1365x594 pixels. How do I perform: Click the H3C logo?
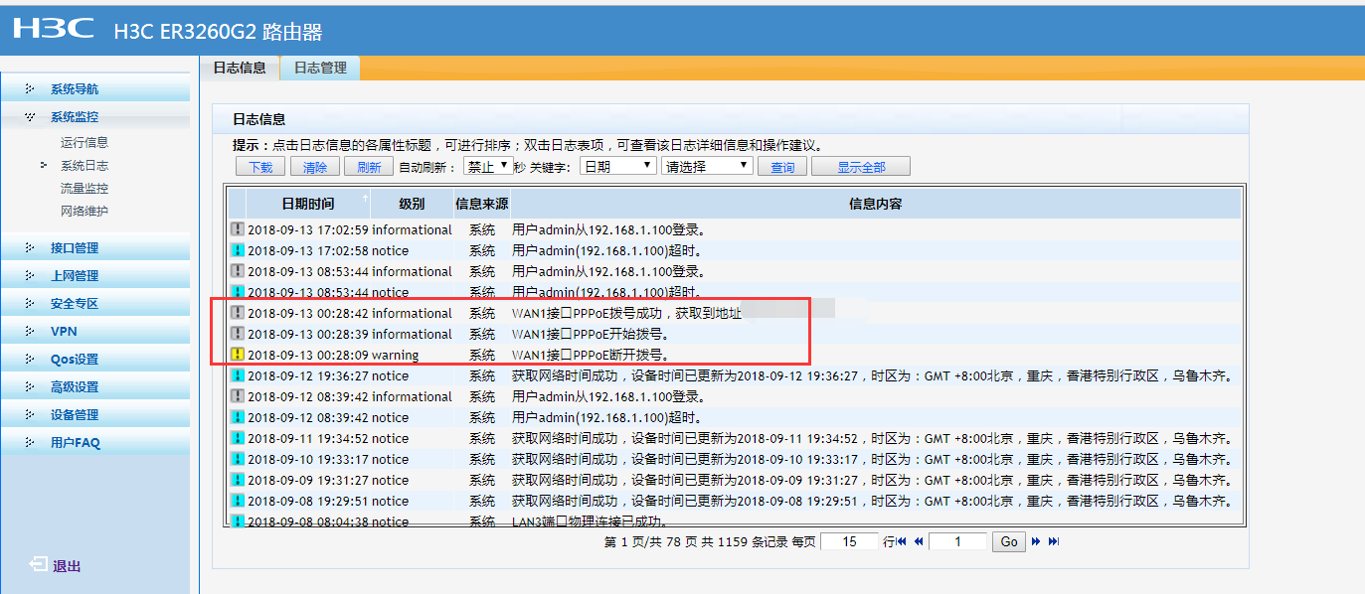53,28
